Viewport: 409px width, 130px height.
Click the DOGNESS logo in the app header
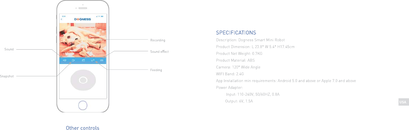pos(83,19)
